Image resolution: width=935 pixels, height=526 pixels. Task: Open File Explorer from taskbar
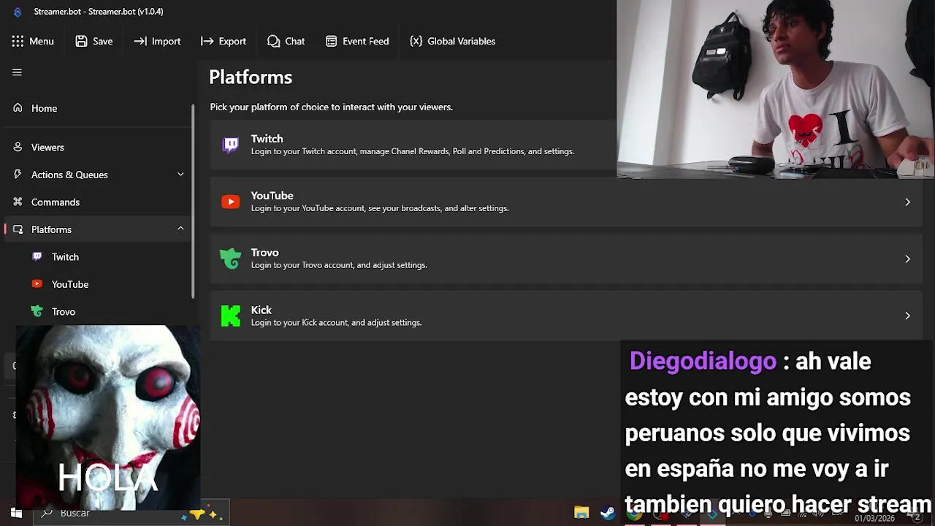point(581,514)
